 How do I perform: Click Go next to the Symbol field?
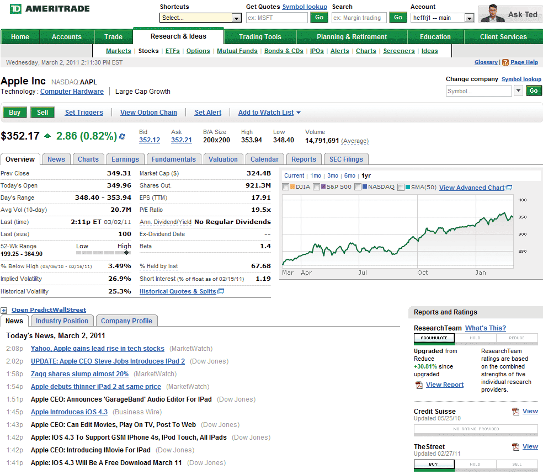coord(534,90)
